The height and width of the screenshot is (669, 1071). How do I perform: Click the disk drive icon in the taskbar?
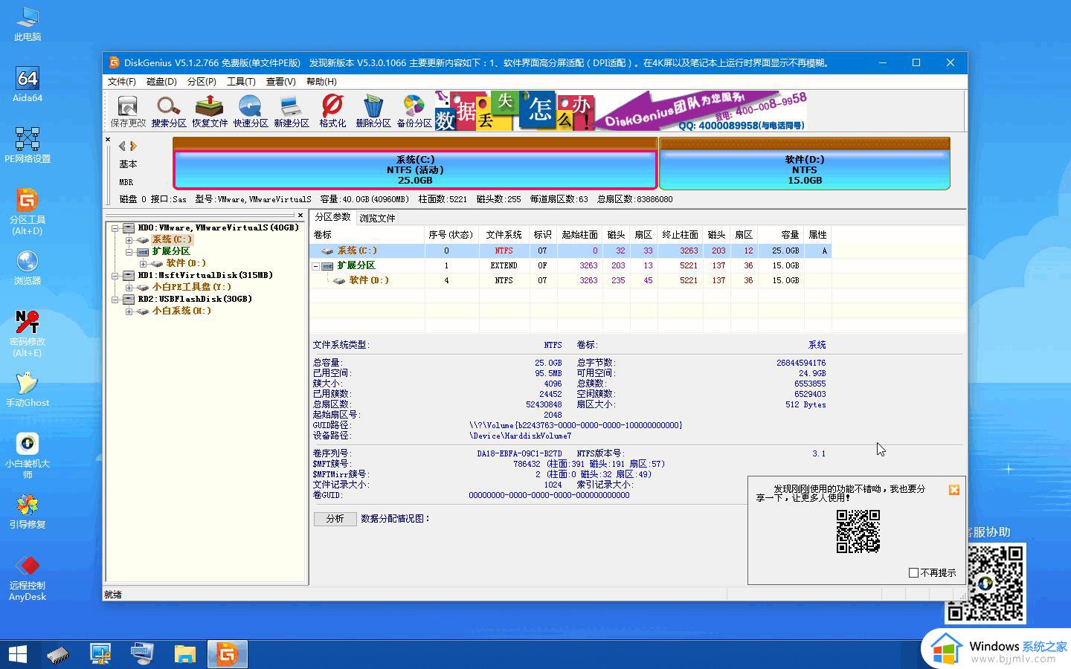[58, 654]
